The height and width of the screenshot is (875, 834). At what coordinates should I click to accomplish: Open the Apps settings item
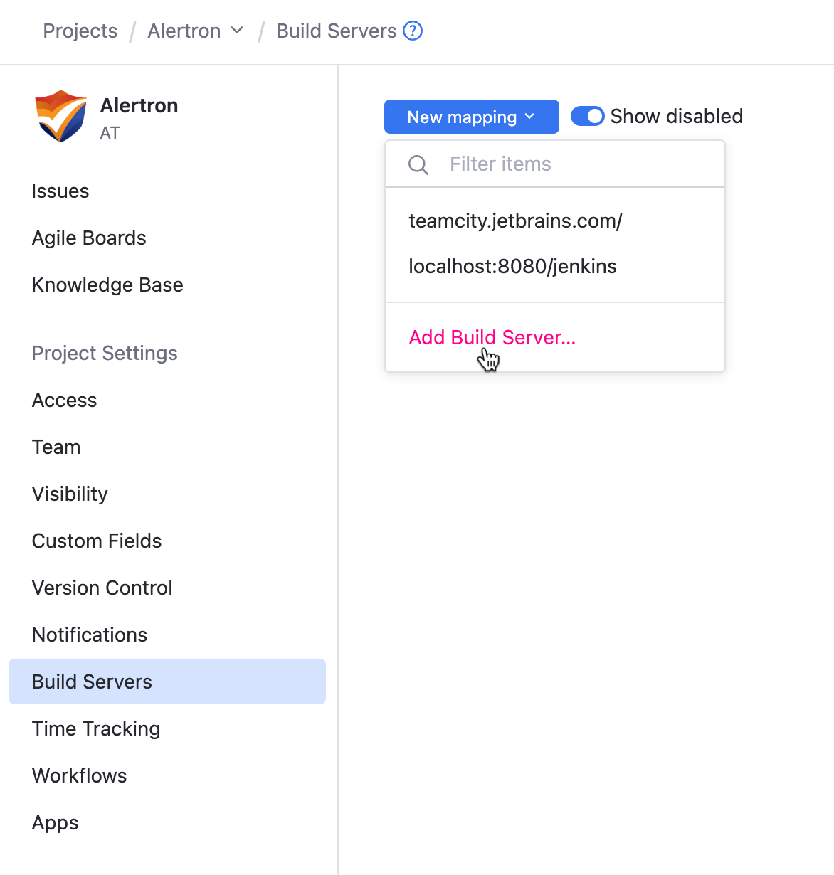click(x=55, y=822)
